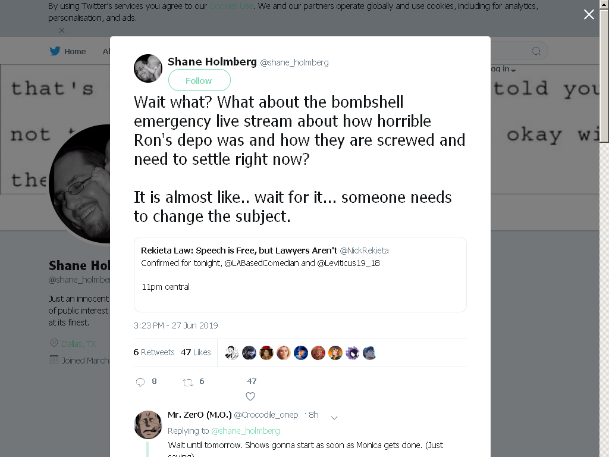Click the retweet arrows icon
Image resolution: width=609 pixels, height=457 pixels.
click(x=188, y=383)
